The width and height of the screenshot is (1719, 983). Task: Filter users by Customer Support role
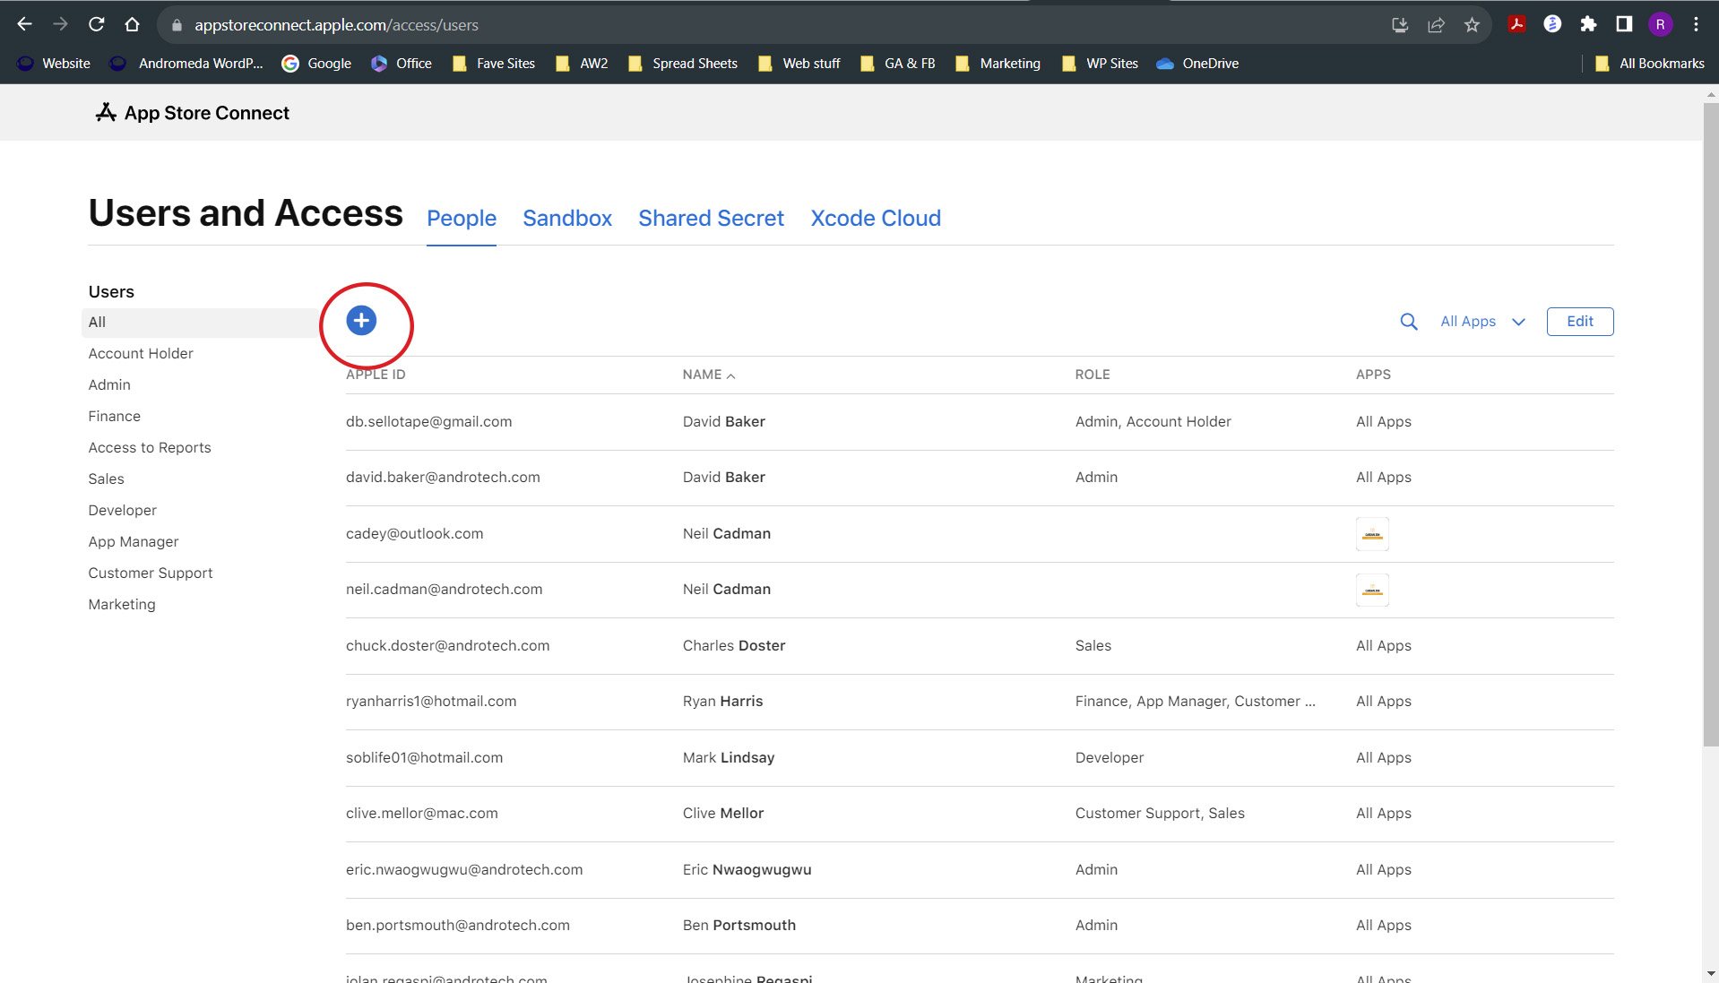coord(151,573)
